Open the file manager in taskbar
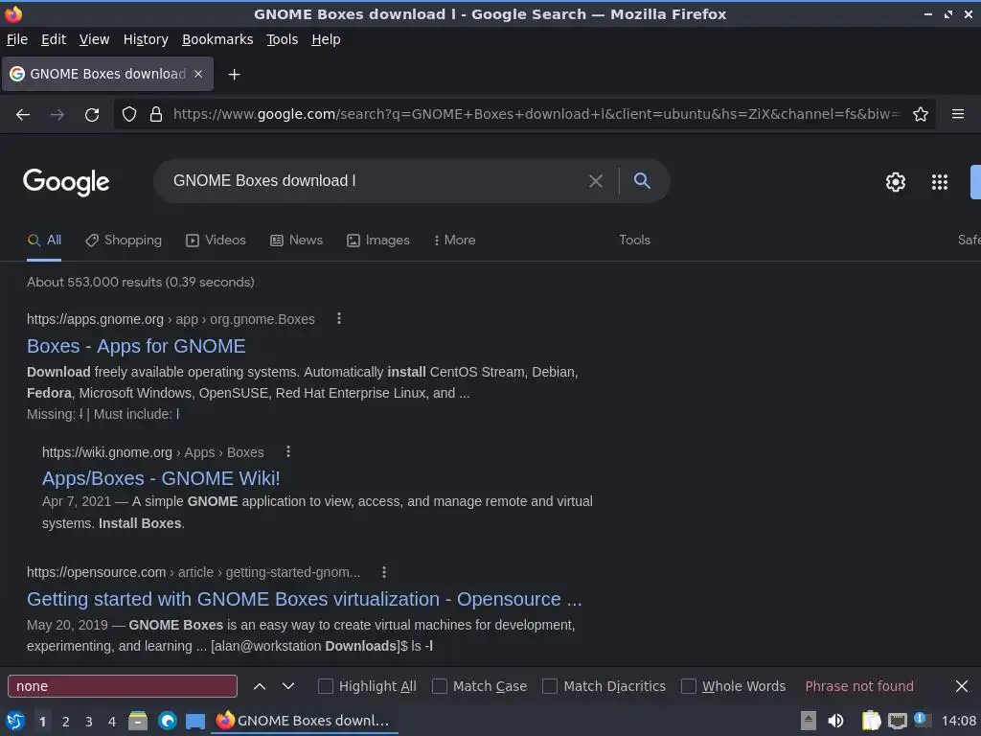Image resolution: width=981 pixels, height=736 pixels. click(138, 721)
